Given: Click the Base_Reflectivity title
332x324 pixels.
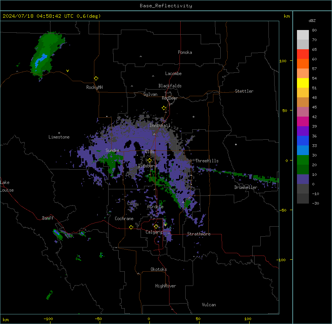Looking at the screenshot, I should [x=166, y=6].
